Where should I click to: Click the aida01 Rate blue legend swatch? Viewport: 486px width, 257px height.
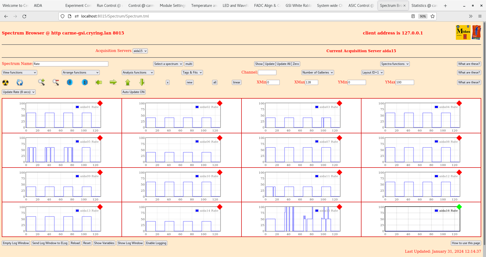point(77,107)
